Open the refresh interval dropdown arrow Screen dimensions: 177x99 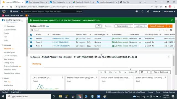pos(147,72)
